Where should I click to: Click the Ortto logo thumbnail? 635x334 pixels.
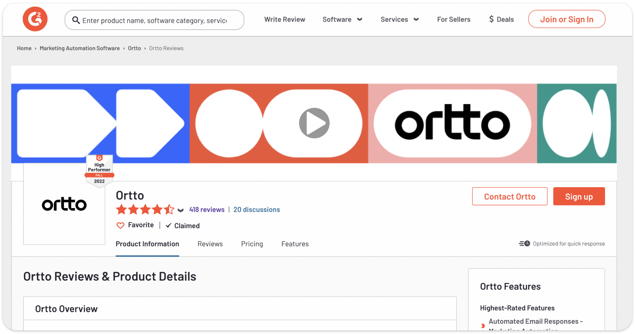(x=64, y=204)
